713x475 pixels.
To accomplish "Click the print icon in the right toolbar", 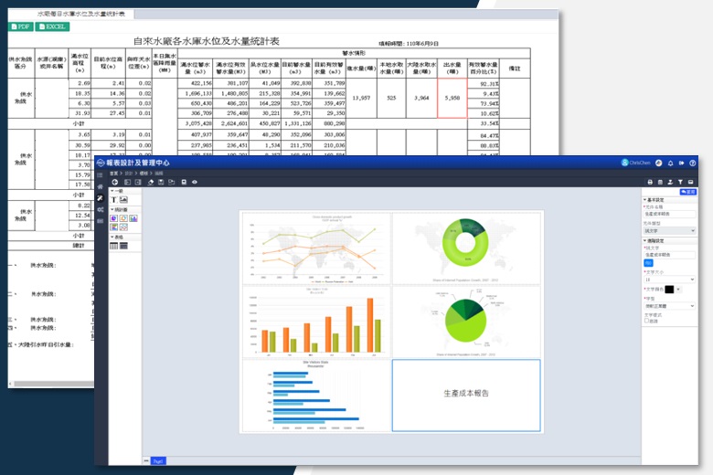I will [651, 182].
